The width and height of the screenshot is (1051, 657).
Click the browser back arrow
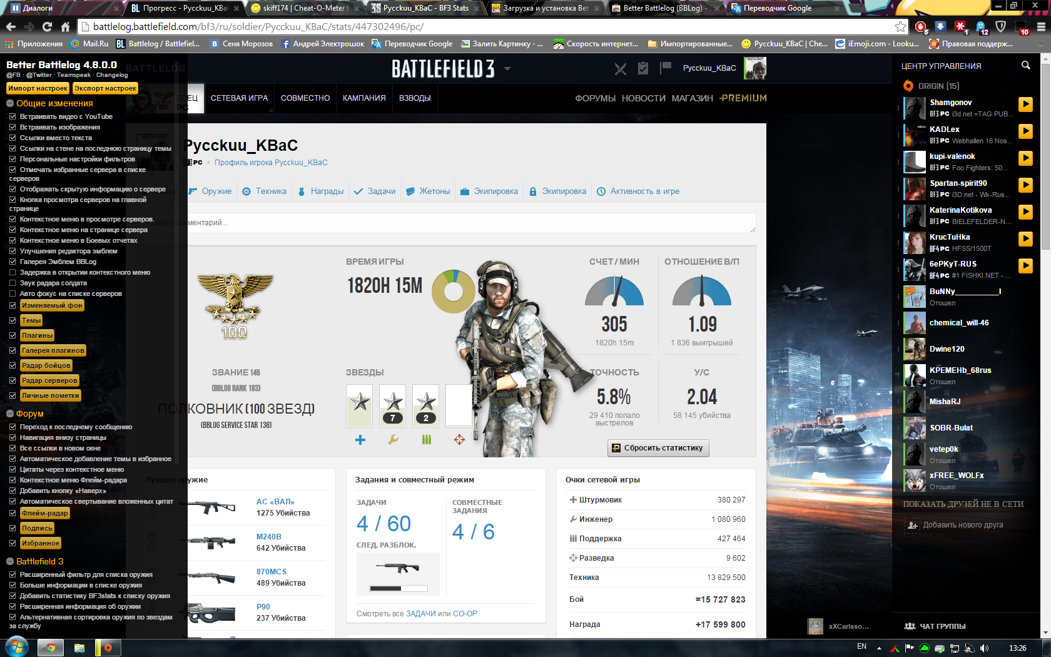pyautogui.click(x=11, y=26)
